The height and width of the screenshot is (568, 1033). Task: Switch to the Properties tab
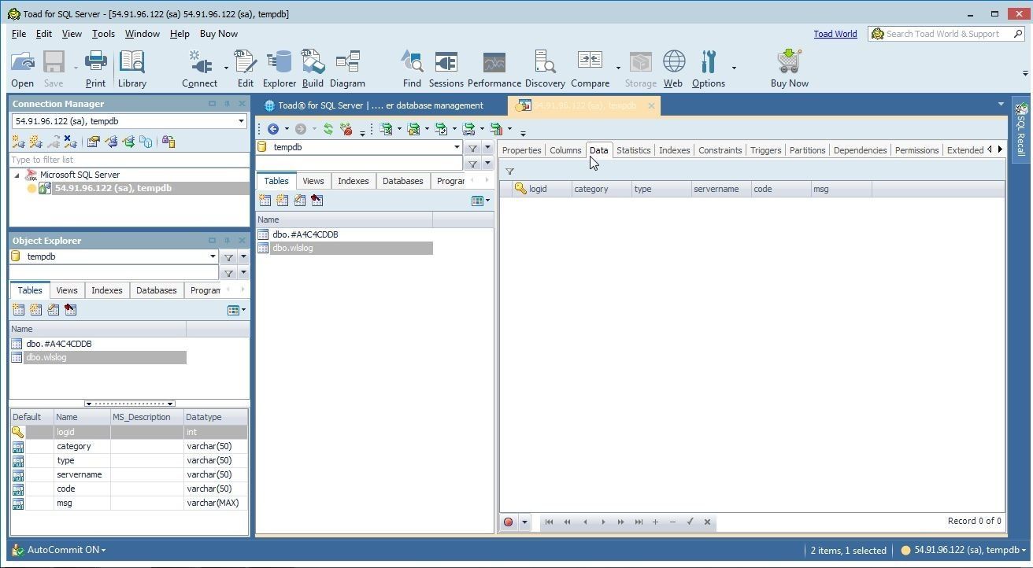pos(521,150)
